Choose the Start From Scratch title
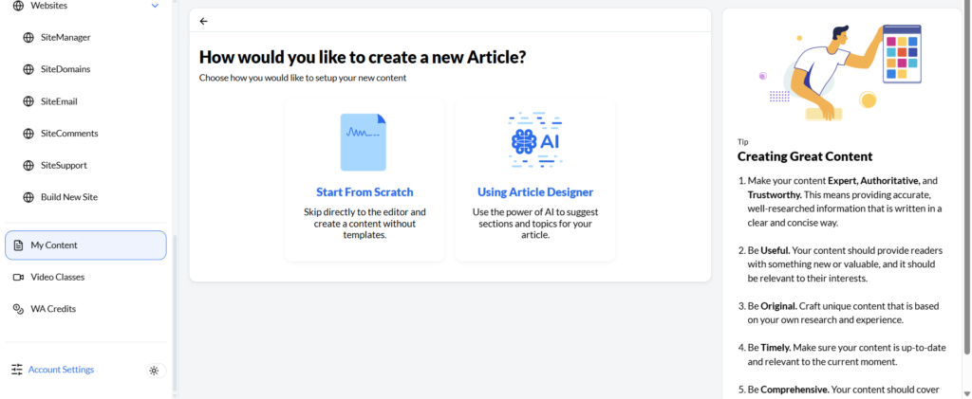This screenshot has height=399, width=972. click(364, 191)
